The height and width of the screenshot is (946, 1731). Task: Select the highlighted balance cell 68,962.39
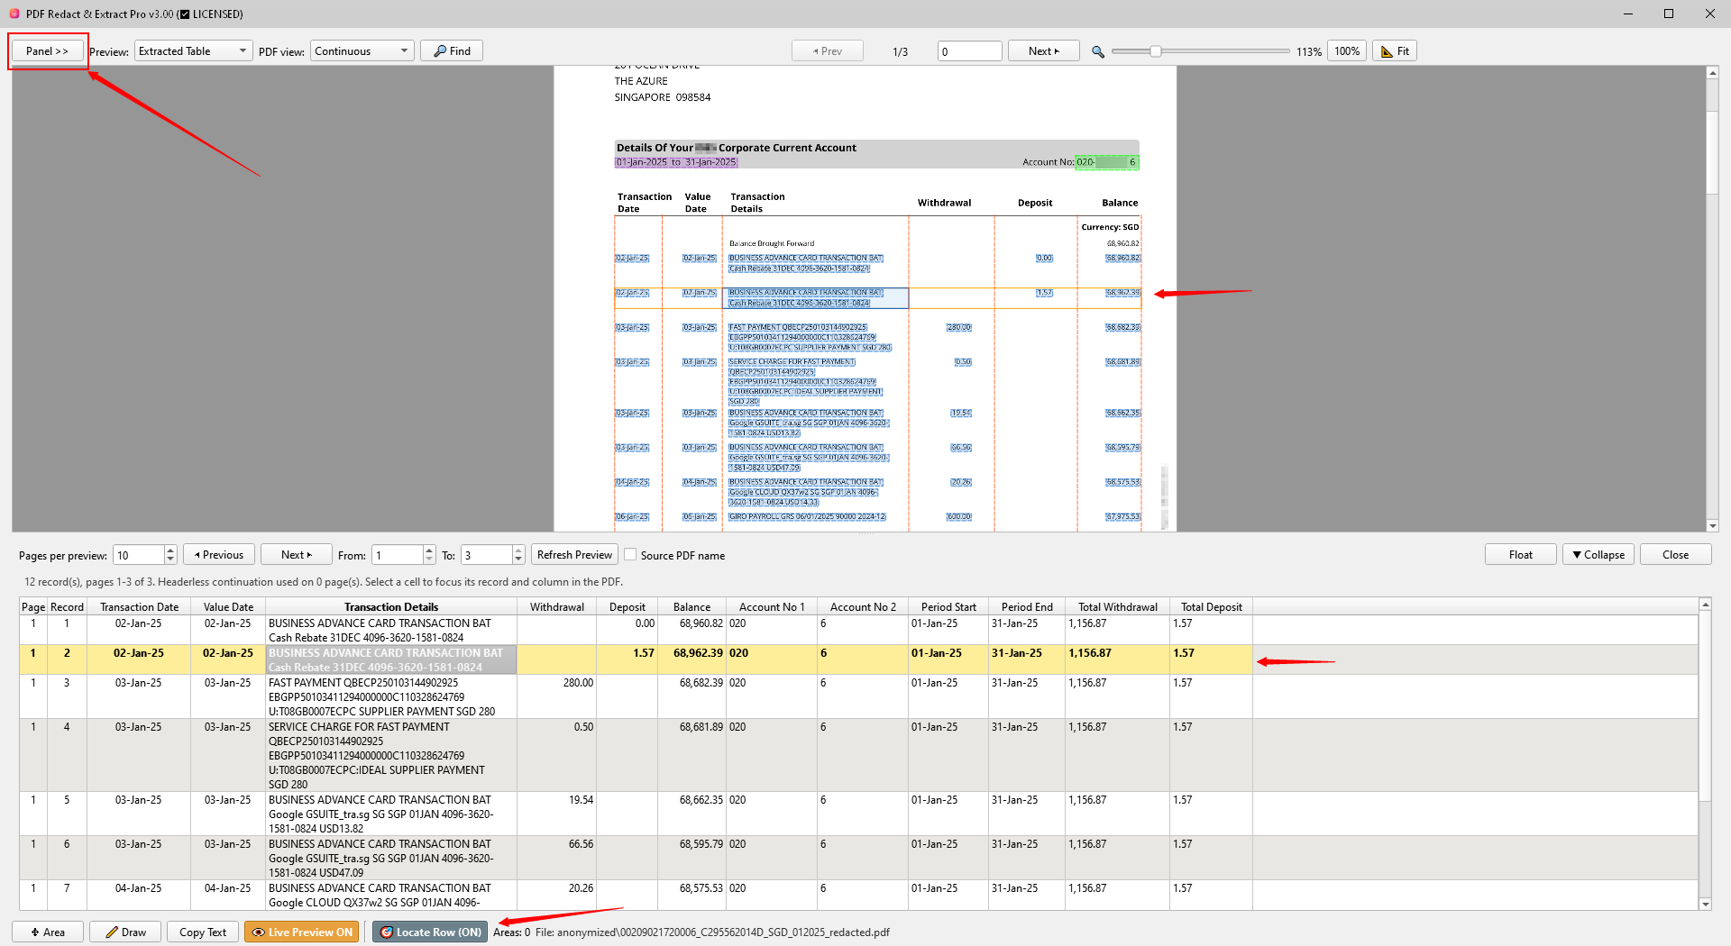691,659
